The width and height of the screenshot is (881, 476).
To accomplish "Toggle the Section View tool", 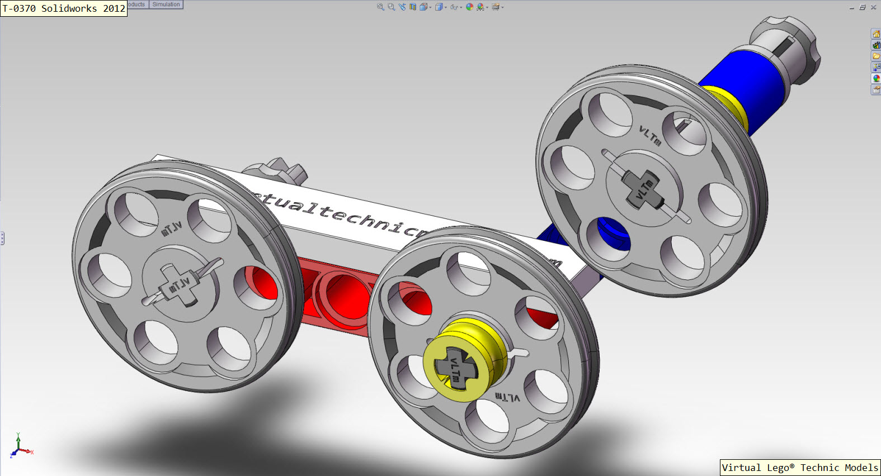I will coord(413,7).
